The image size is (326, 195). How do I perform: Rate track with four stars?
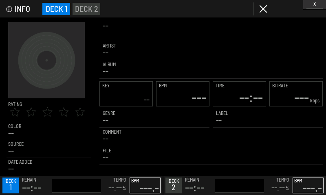[64, 112]
